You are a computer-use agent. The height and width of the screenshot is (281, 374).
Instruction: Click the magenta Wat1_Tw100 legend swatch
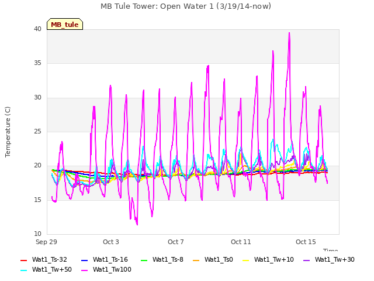(84, 270)
